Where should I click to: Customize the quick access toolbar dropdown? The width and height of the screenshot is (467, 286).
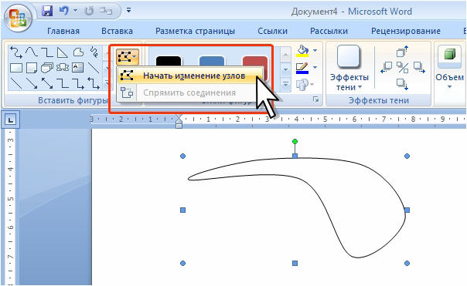click(128, 10)
